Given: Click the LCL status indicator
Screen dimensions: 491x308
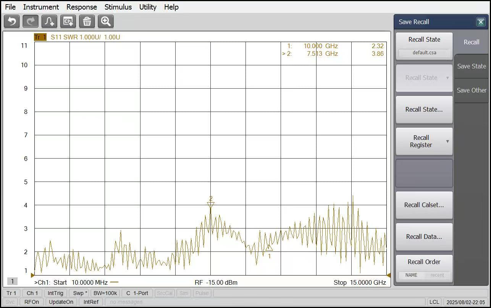Looking at the screenshot, I should click(x=434, y=302).
